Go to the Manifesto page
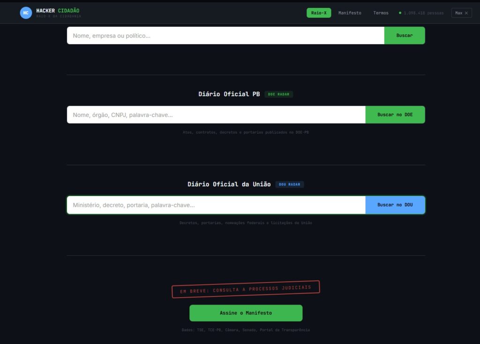 pyautogui.click(x=350, y=13)
